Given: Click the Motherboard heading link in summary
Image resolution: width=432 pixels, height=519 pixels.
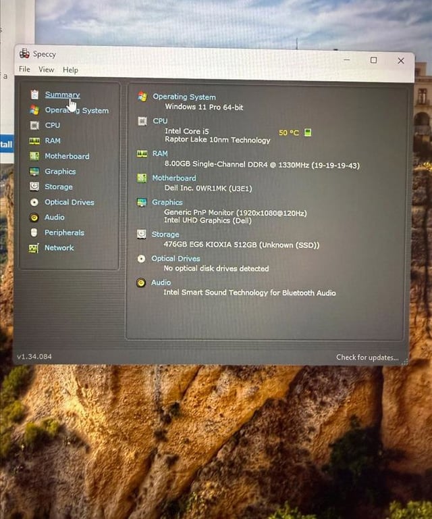Looking at the screenshot, I should click(174, 178).
